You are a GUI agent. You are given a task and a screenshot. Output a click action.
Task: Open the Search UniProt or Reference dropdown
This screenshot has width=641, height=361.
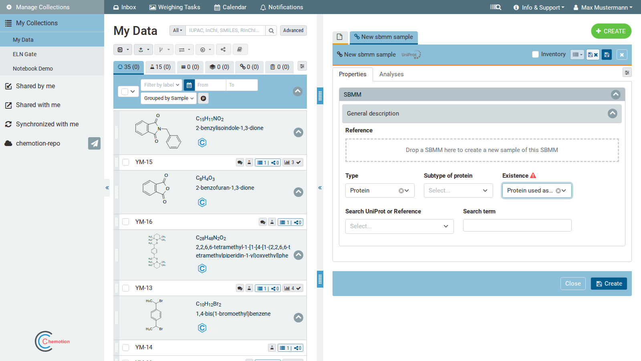click(399, 226)
